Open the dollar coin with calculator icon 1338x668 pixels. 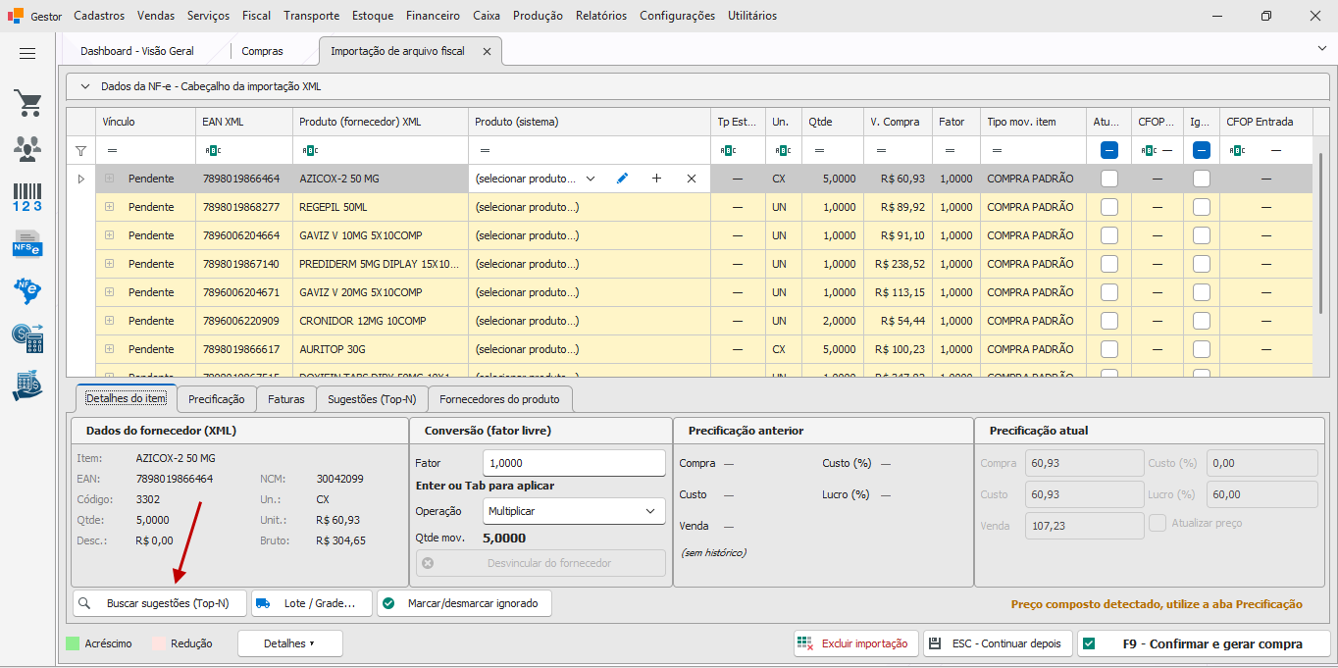27,337
